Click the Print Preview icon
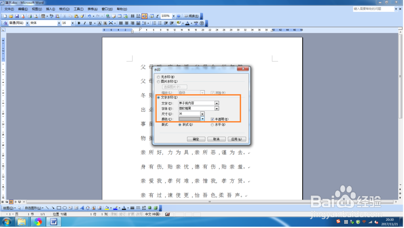Viewport: 404px width, 228px height. (x=36, y=16)
